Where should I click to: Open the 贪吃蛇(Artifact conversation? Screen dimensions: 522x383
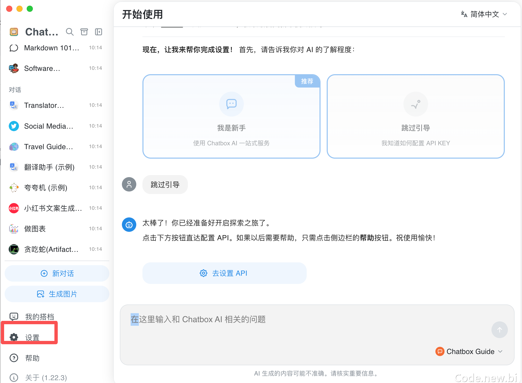[x=57, y=249]
